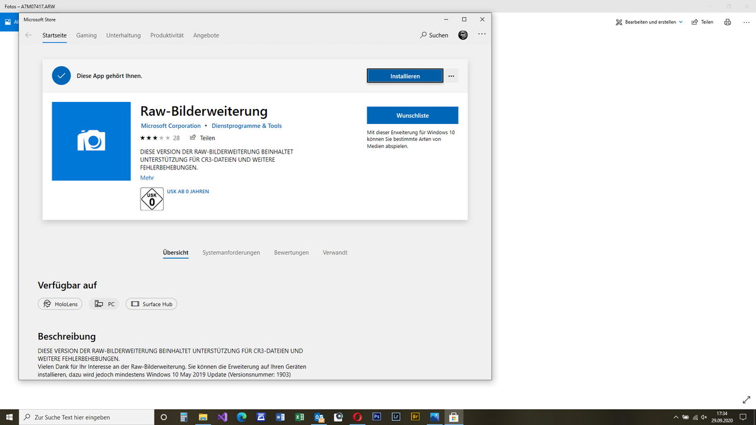Click the USK 0 age rating badge

pos(151,198)
